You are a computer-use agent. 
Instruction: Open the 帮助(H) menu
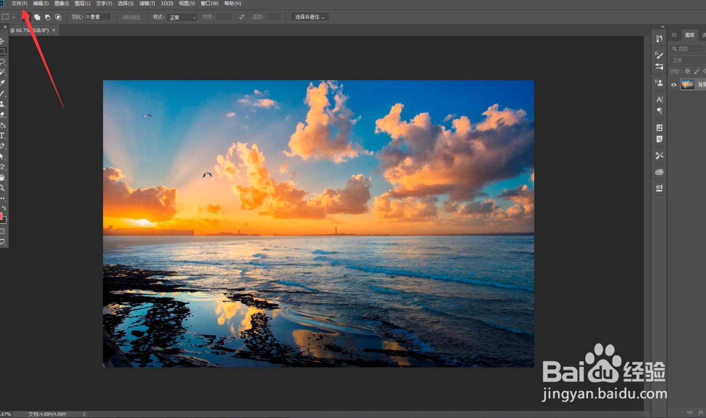coord(233,4)
